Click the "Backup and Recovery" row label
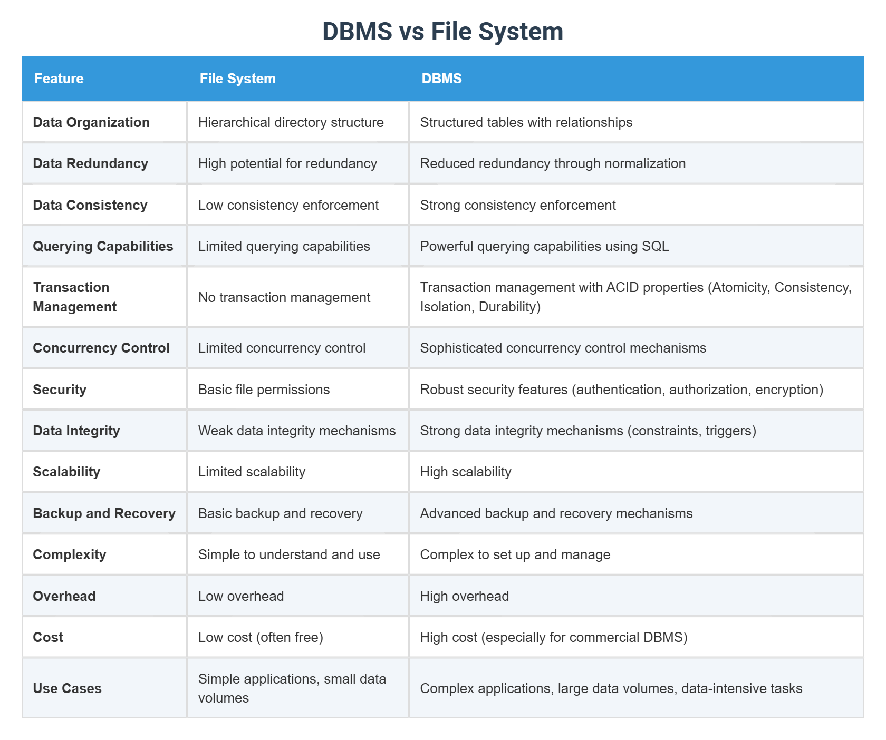The height and width of the screenshot is (740, 886). click(104, 513)
